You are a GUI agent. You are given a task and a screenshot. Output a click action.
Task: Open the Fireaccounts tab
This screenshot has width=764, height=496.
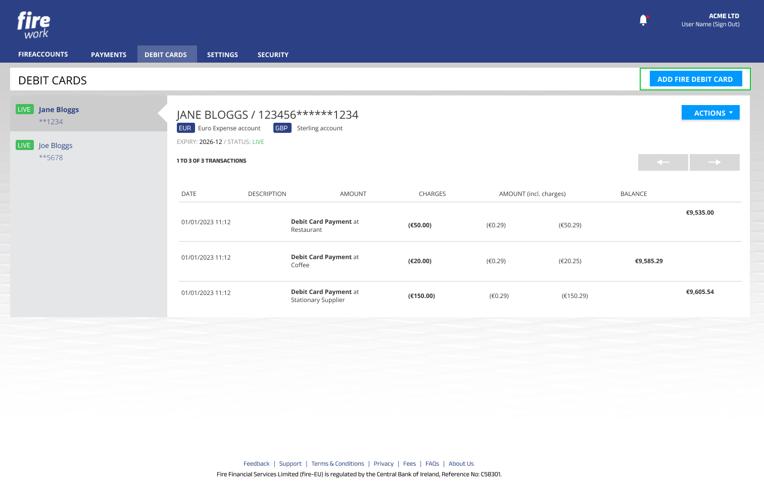tap(43, 55)
